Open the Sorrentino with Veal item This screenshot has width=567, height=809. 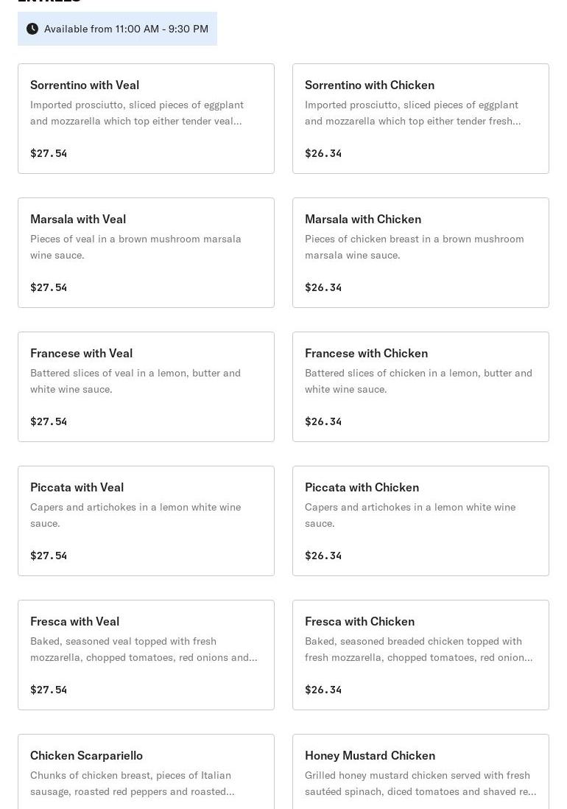click(x=146, y=119)
